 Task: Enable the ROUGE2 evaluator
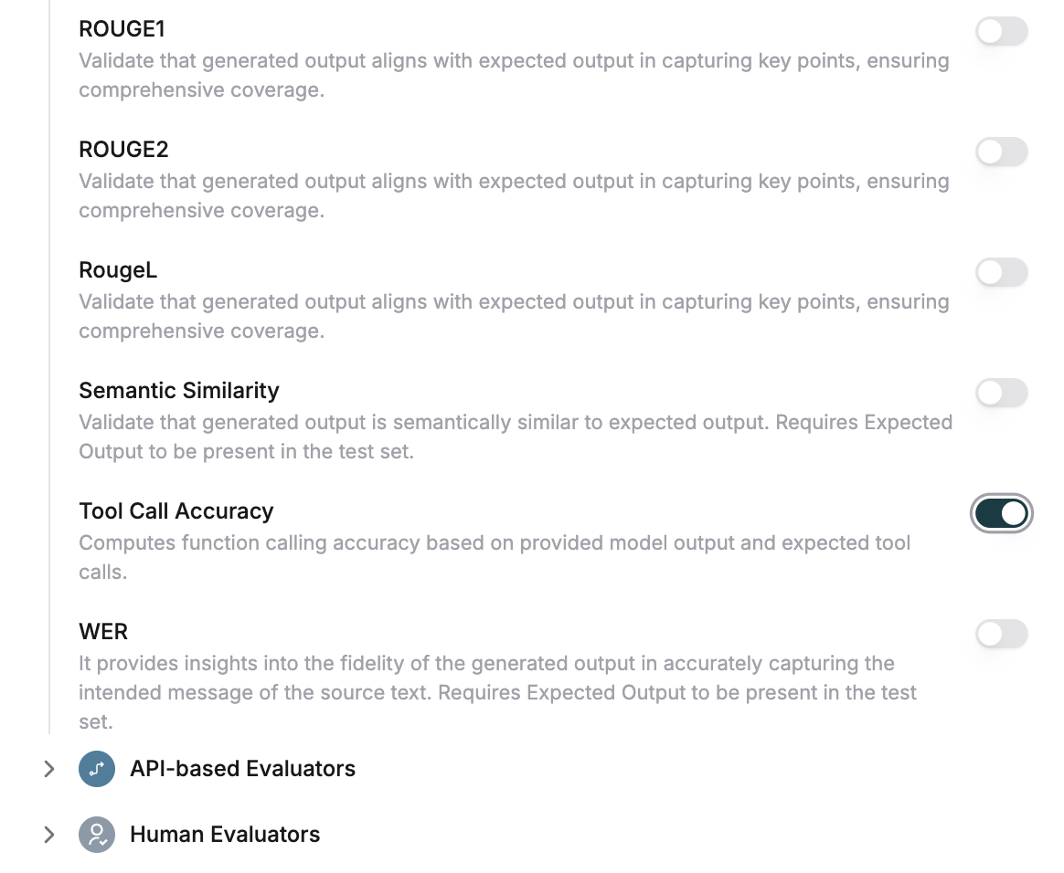[1001, 152]
